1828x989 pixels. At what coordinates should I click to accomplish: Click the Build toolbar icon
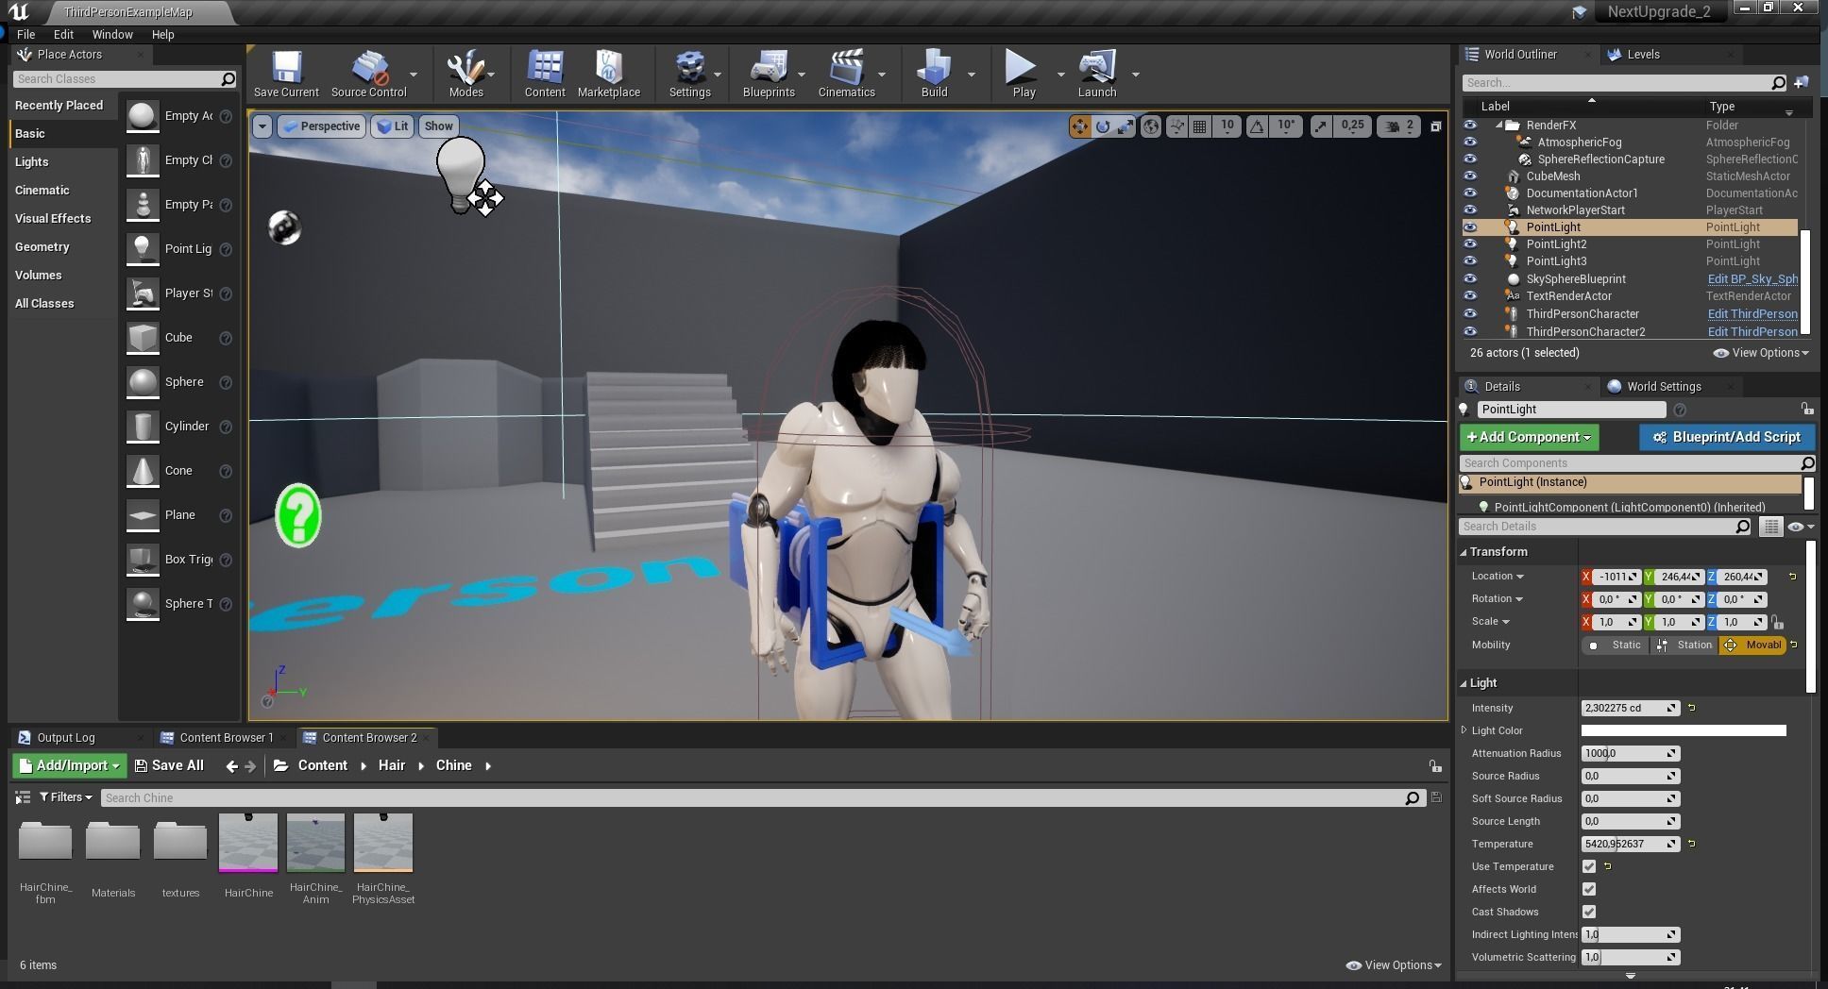(x=934, y=75)
